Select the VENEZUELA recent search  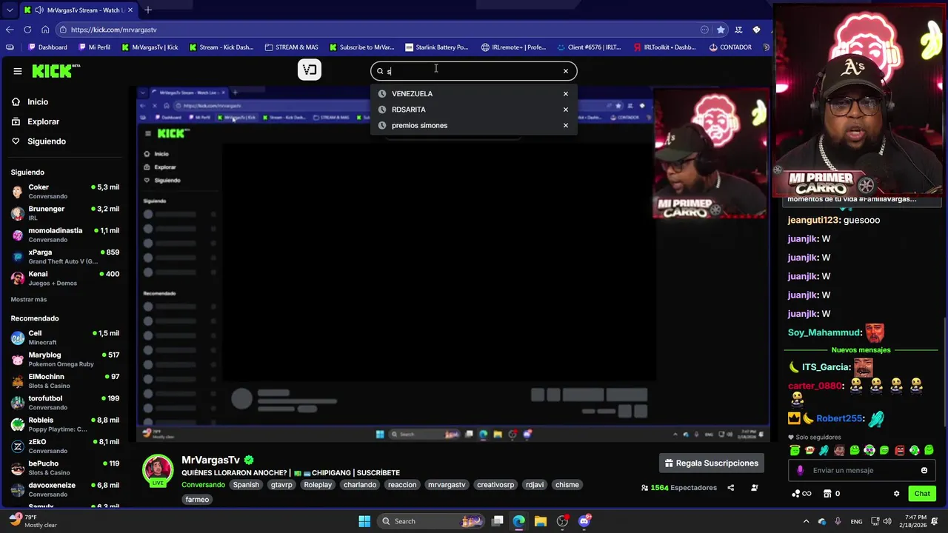click(x=412, y=94)
